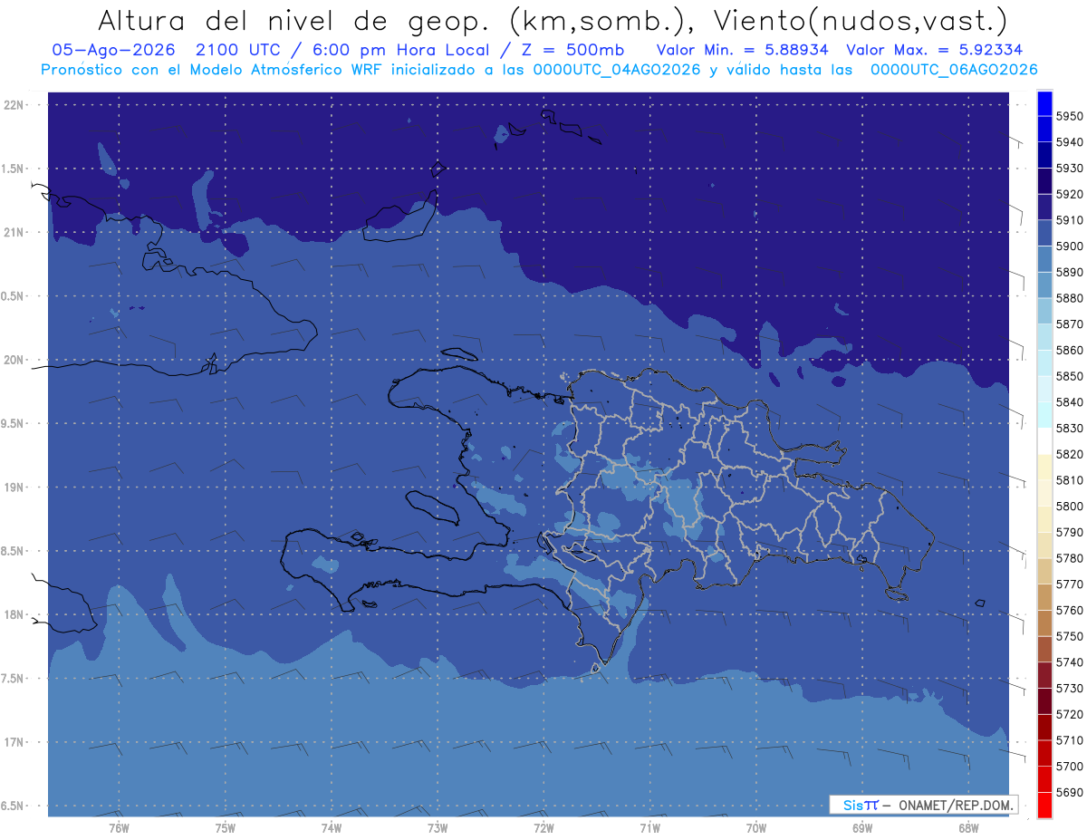Click the "5950" colorbar value

[1069, 116]
